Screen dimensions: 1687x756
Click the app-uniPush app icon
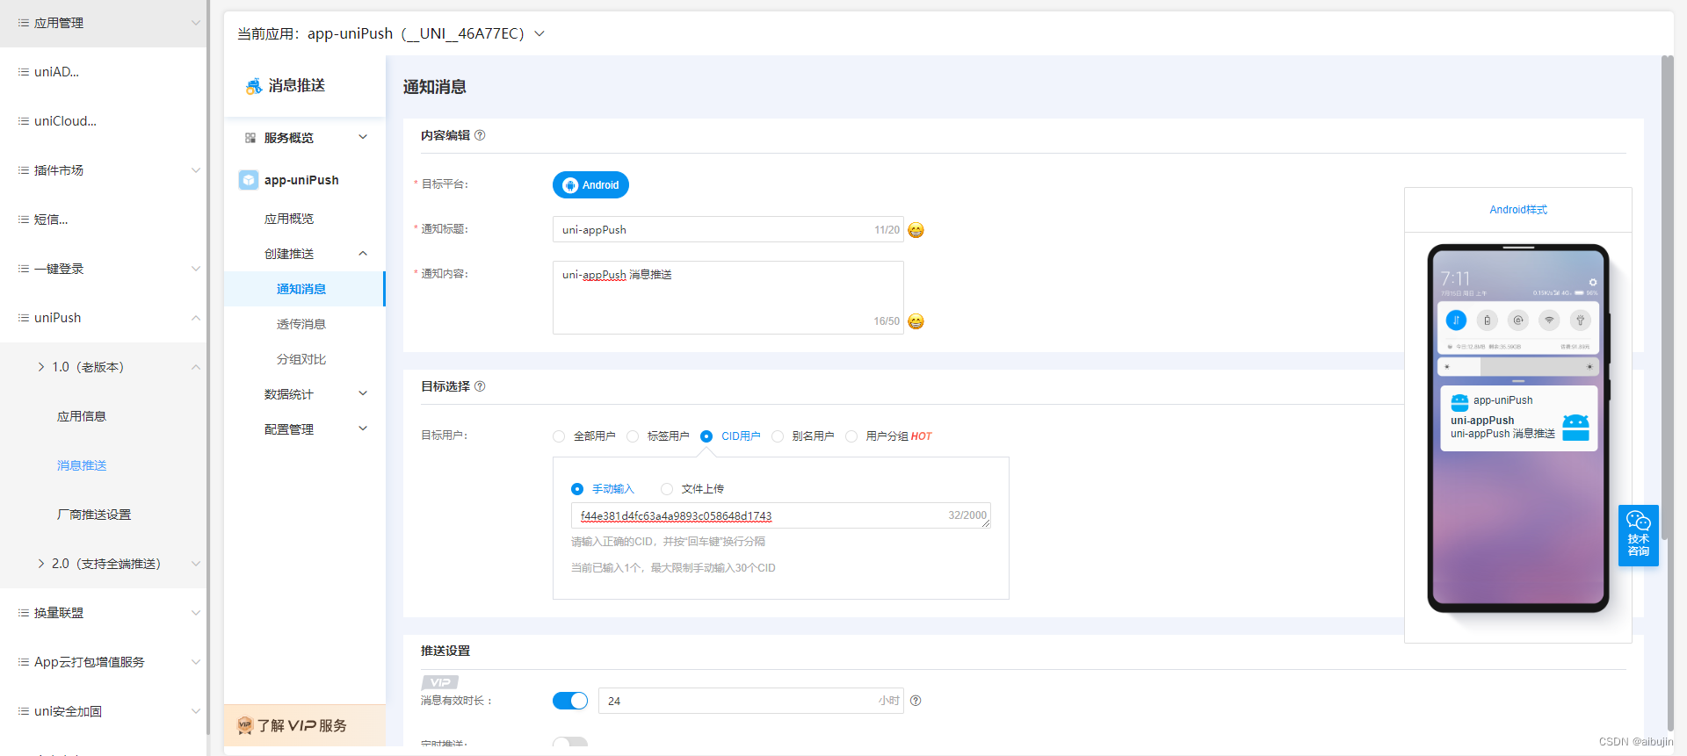coord(249,180)
